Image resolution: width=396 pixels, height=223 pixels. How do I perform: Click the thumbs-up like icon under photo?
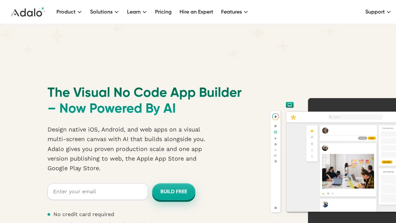[323, 194]
